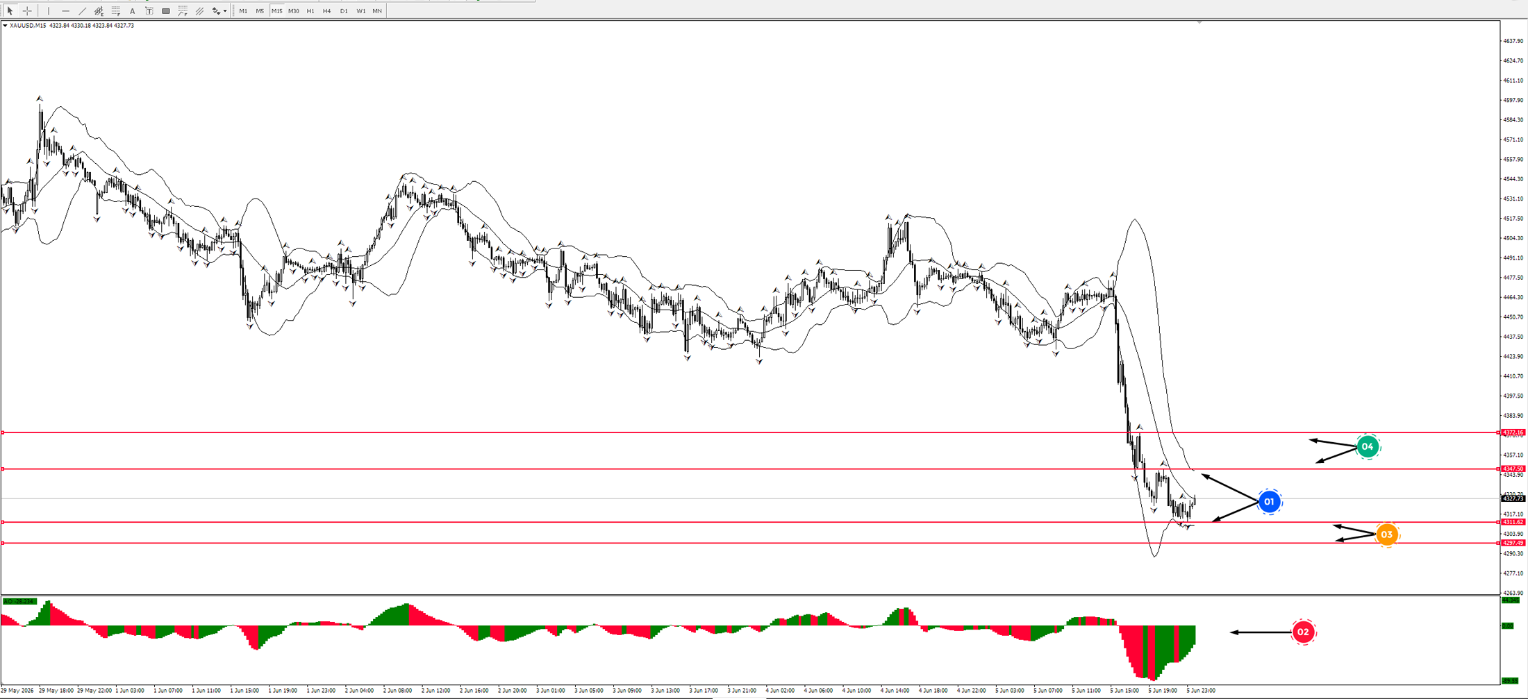Click the 4637.90 price scale value
The image size is (1528, 699).
1513,41
